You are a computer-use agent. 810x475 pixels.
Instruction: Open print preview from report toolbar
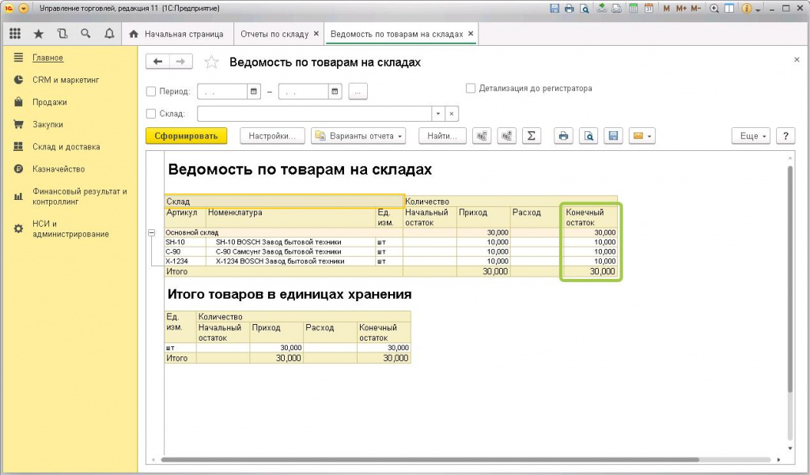click(588, 136)
